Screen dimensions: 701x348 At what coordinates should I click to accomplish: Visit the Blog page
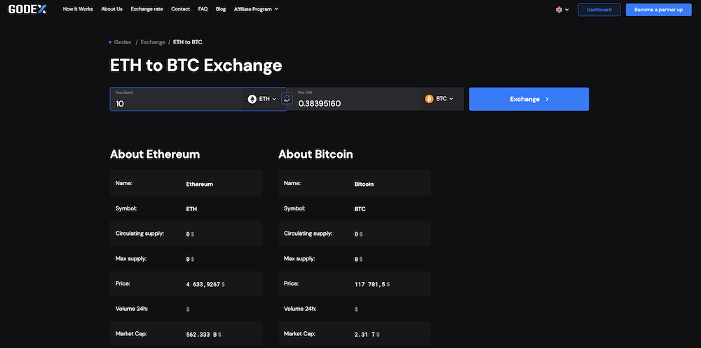coord(221,9)
